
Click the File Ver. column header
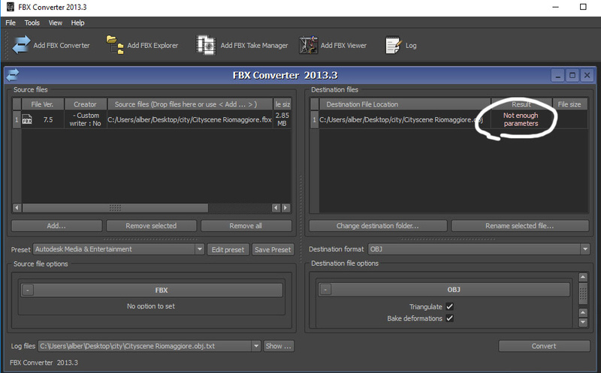43,104
